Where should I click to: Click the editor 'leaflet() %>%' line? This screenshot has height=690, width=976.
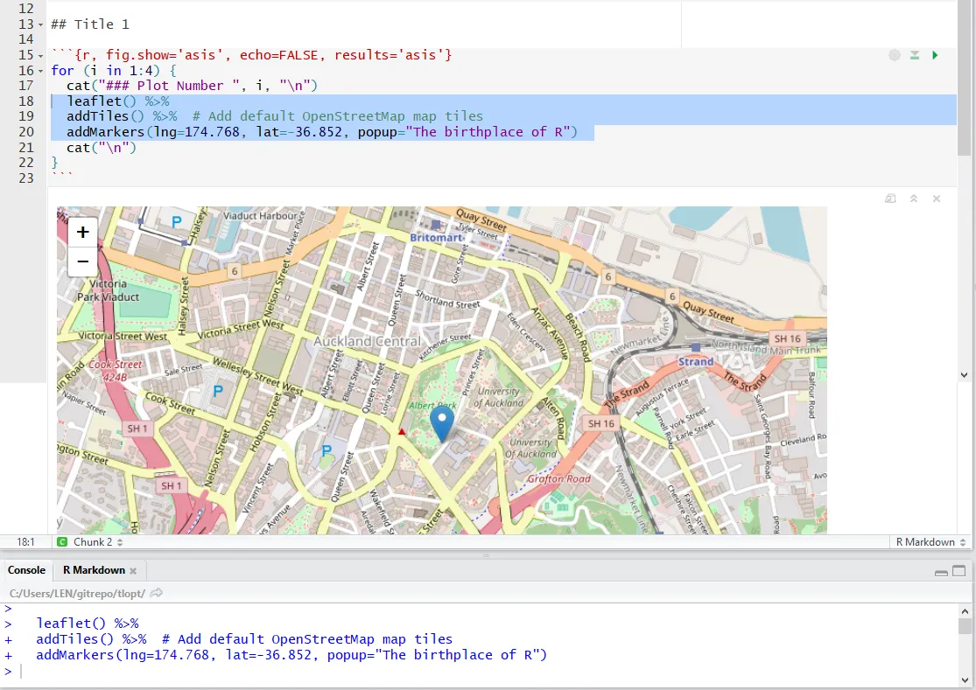[117, 101]
